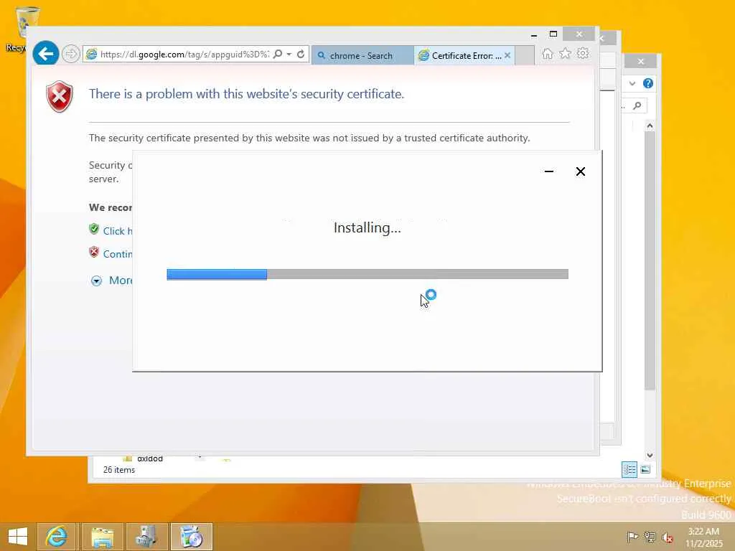Expand the ribbon chevron in Explorer window
Screen dimensions: 735x551
point(632,83)
